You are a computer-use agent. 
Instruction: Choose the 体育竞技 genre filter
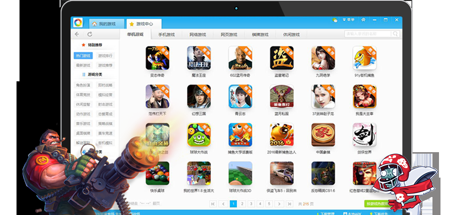83,95
